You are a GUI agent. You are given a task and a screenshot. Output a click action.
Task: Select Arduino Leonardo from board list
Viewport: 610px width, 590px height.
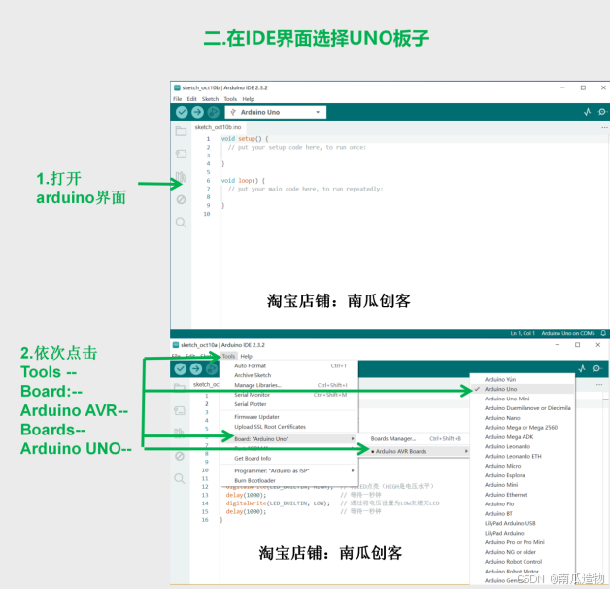tap(523, 446)
